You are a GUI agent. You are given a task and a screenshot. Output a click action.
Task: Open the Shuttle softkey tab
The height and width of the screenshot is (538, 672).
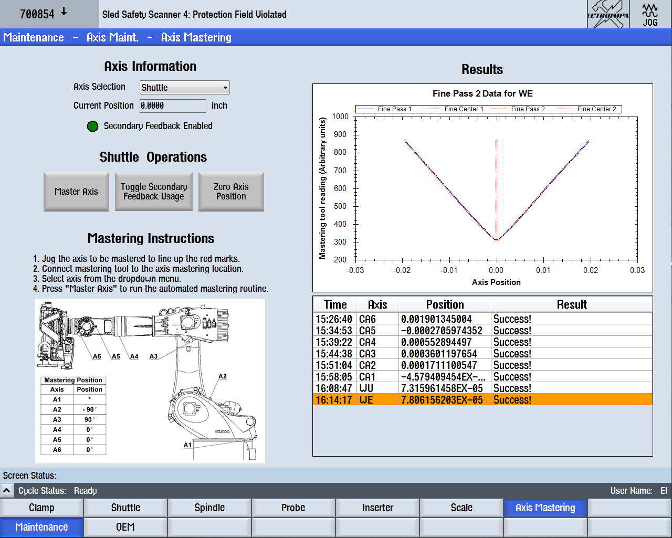click(x=125, y=508)
